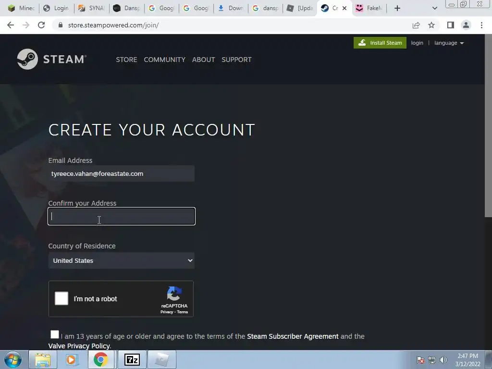The width and height of the screenshot is (492, 369).
Task: Open 7-Zip from the taskbar
Action: [x=132, y=359]
